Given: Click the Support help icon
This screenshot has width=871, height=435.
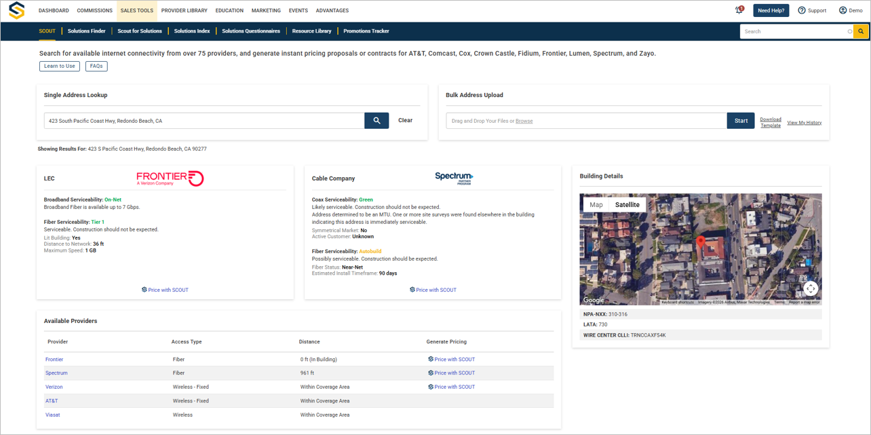Looking at the screenshot, I should point(802,10).
